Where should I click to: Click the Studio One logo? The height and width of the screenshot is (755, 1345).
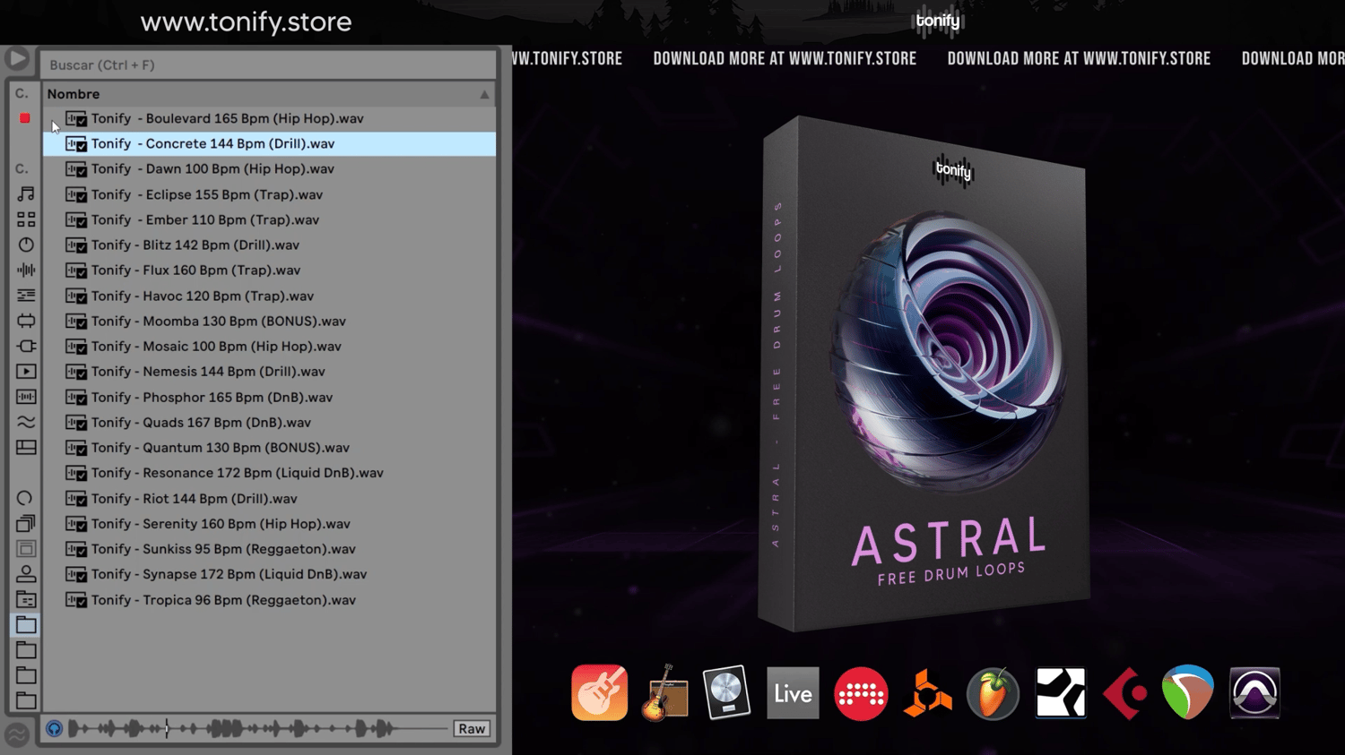tap(1061, 693)
